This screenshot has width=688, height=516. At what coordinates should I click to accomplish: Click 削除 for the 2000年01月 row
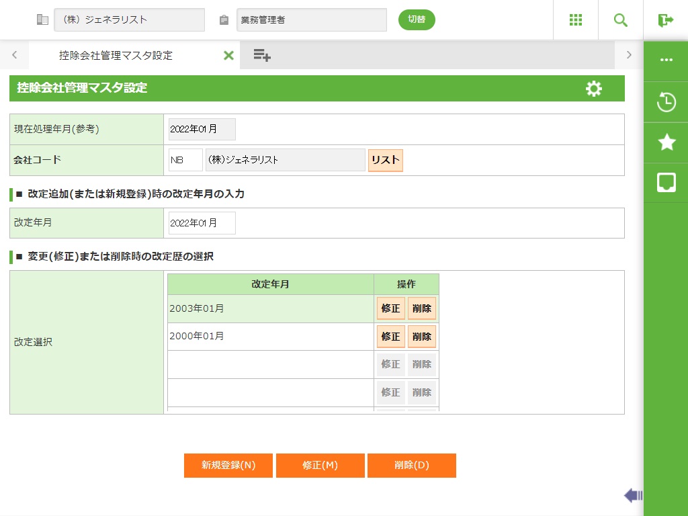pyautogui.click(x=422, y=337)
